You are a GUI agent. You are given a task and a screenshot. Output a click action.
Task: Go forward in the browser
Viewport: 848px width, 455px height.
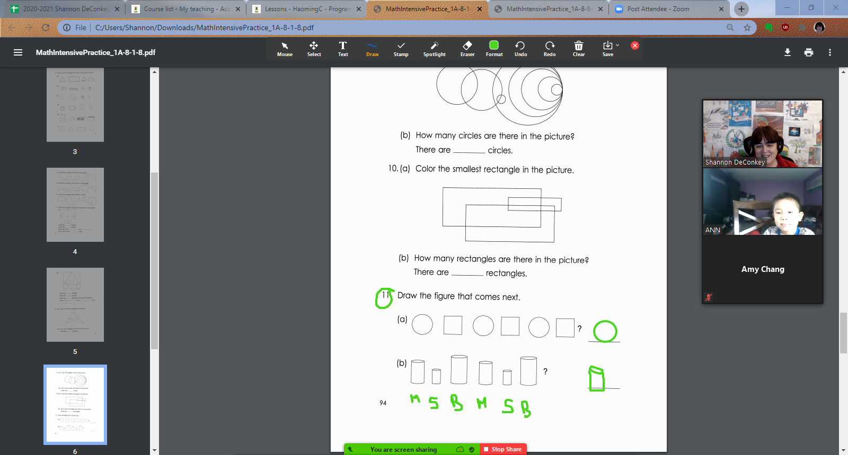(x=29, y=28)
